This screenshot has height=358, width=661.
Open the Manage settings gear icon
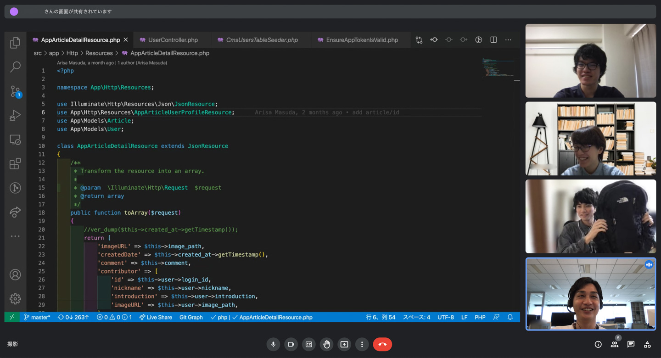click(x=15, y=299)
